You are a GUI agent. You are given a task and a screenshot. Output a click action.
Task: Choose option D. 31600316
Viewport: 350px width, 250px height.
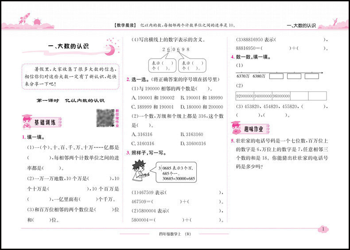coord(193,143)
